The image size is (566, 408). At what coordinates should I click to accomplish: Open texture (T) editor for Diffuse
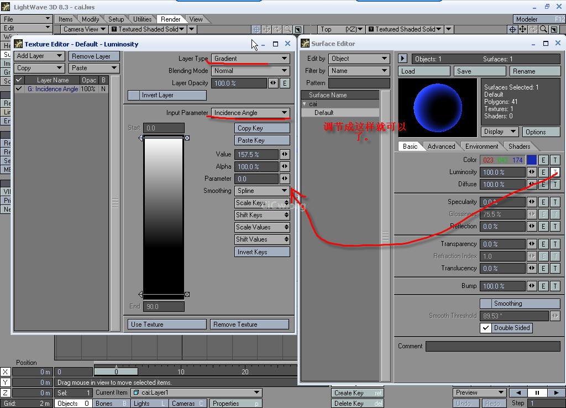[x=555, y=185]
